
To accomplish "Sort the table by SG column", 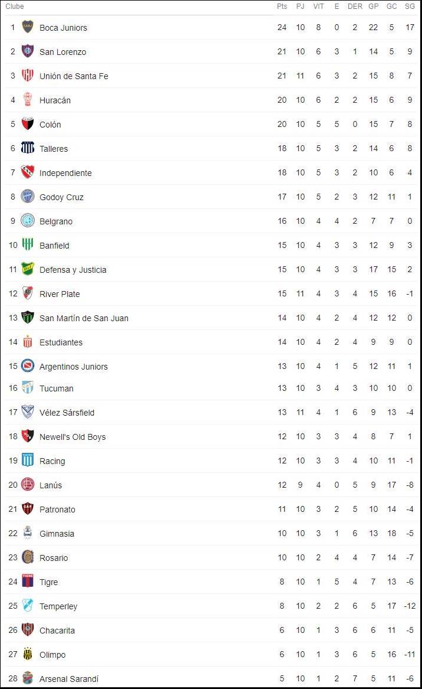I will [x=410, y=6].
